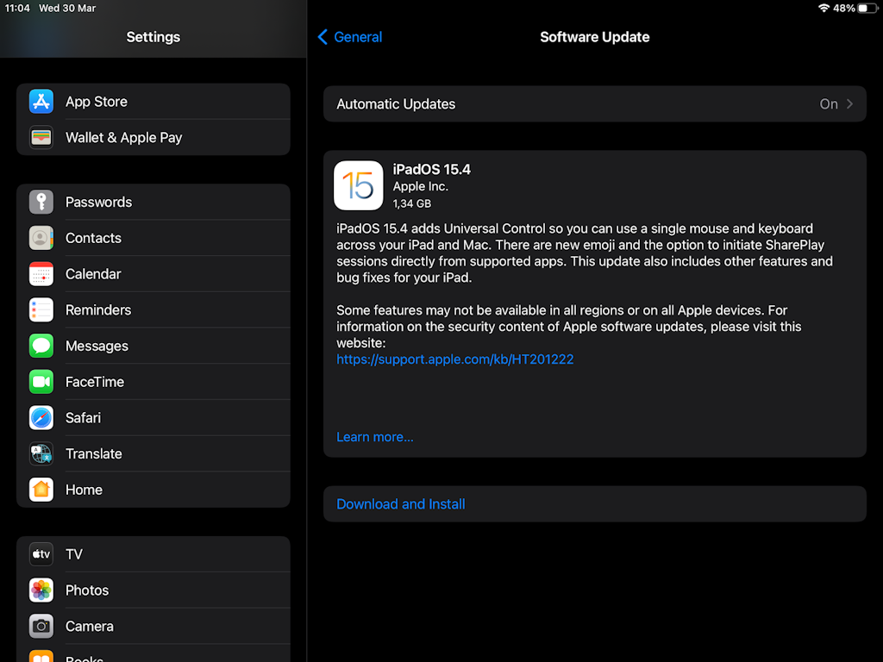
Task: Open Photos settings from the sidebar
Action: point(87,590)
